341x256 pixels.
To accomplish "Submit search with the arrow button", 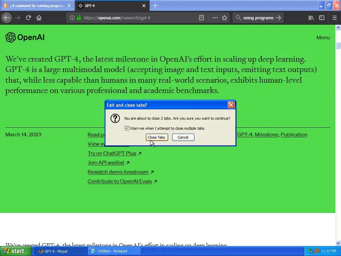I will [x=278, y=18].
